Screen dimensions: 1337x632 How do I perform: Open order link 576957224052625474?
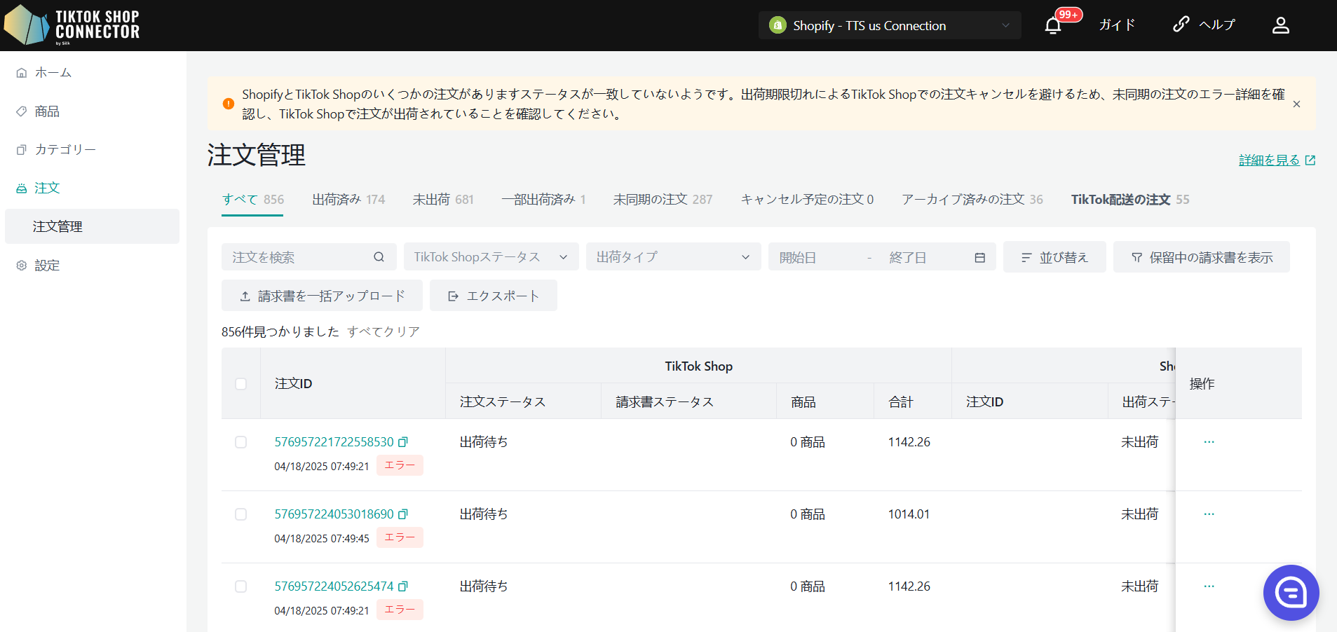point(334,586)
